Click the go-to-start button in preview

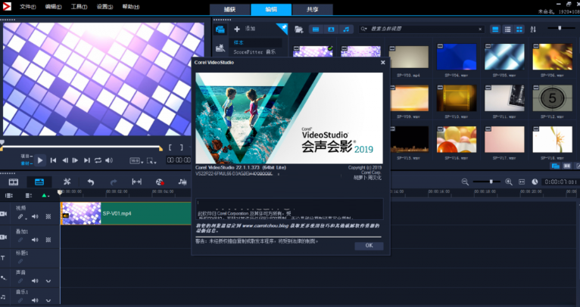click(x=53, y=160)
